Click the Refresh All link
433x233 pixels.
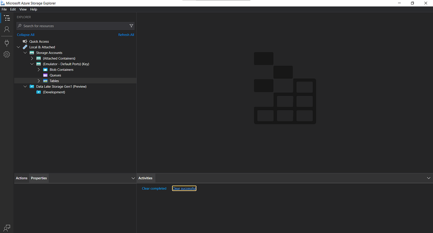pos(126,35)
